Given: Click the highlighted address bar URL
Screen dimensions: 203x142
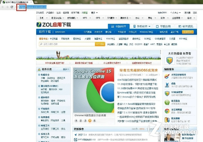Looking at the screenshot, I should [33, 7].
